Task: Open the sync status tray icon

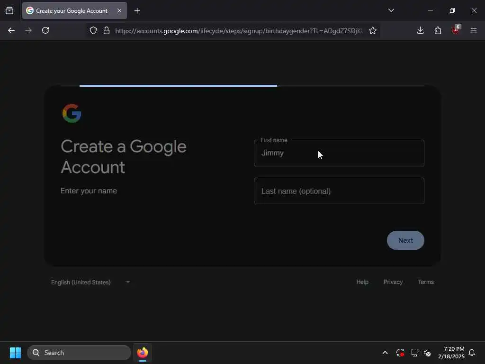Action: [400, 353]
